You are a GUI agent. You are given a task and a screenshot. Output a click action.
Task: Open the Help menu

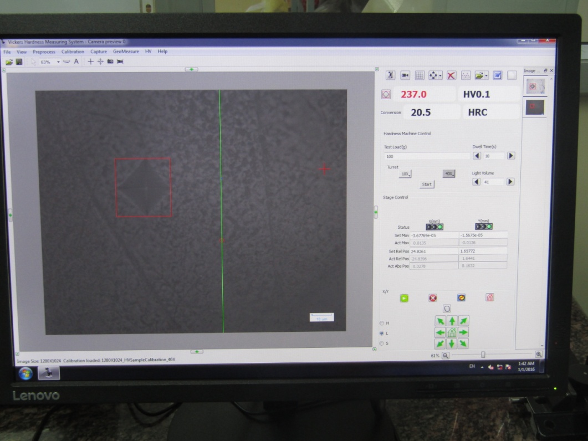162,52
